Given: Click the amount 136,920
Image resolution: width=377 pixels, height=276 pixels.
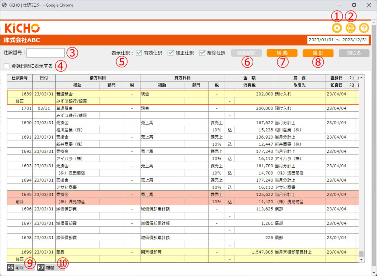Looking at the screenshot, I should (264, 137).
